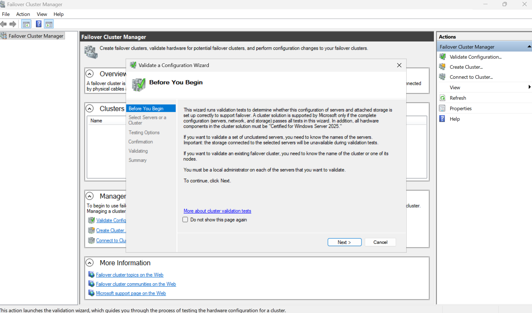Collapse the More Information section

pyautogui.click(x=90, y=263)
